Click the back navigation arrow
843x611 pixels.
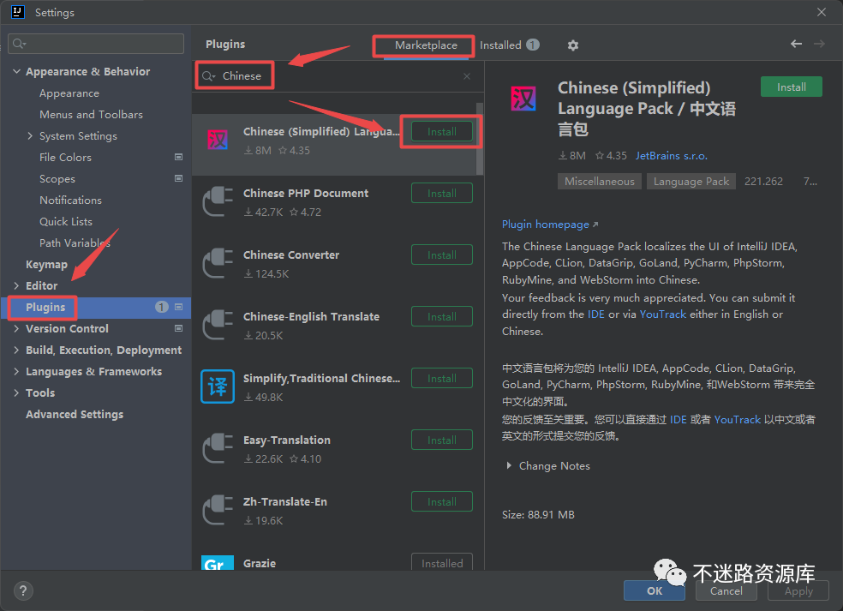click(796, 44)
